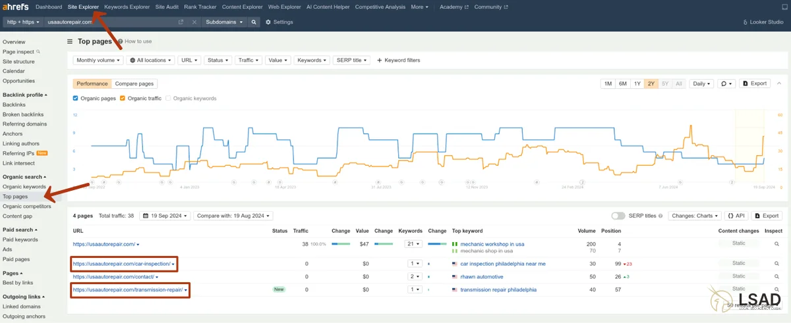Click the Ahrefs logo
The width and height of the screenshot is (791, 323).
(16, 7)
